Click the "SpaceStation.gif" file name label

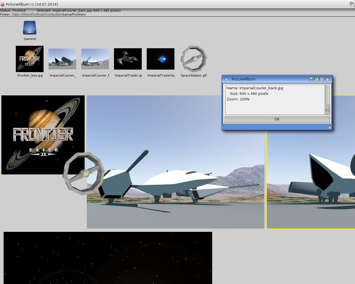click(194, 75)
